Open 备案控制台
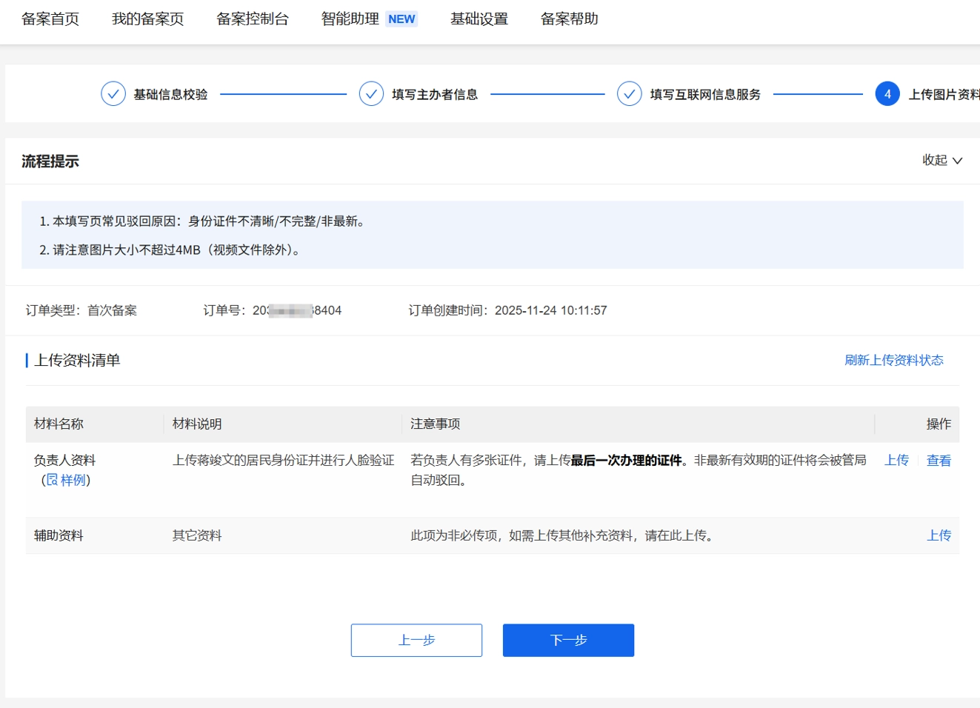Image resolution: width=980 pixels, height=708 pixels. [253, 19]
